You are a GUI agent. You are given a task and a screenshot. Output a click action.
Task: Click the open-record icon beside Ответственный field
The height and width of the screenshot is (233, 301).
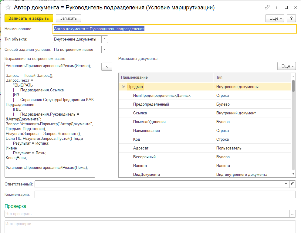point(293,184)
